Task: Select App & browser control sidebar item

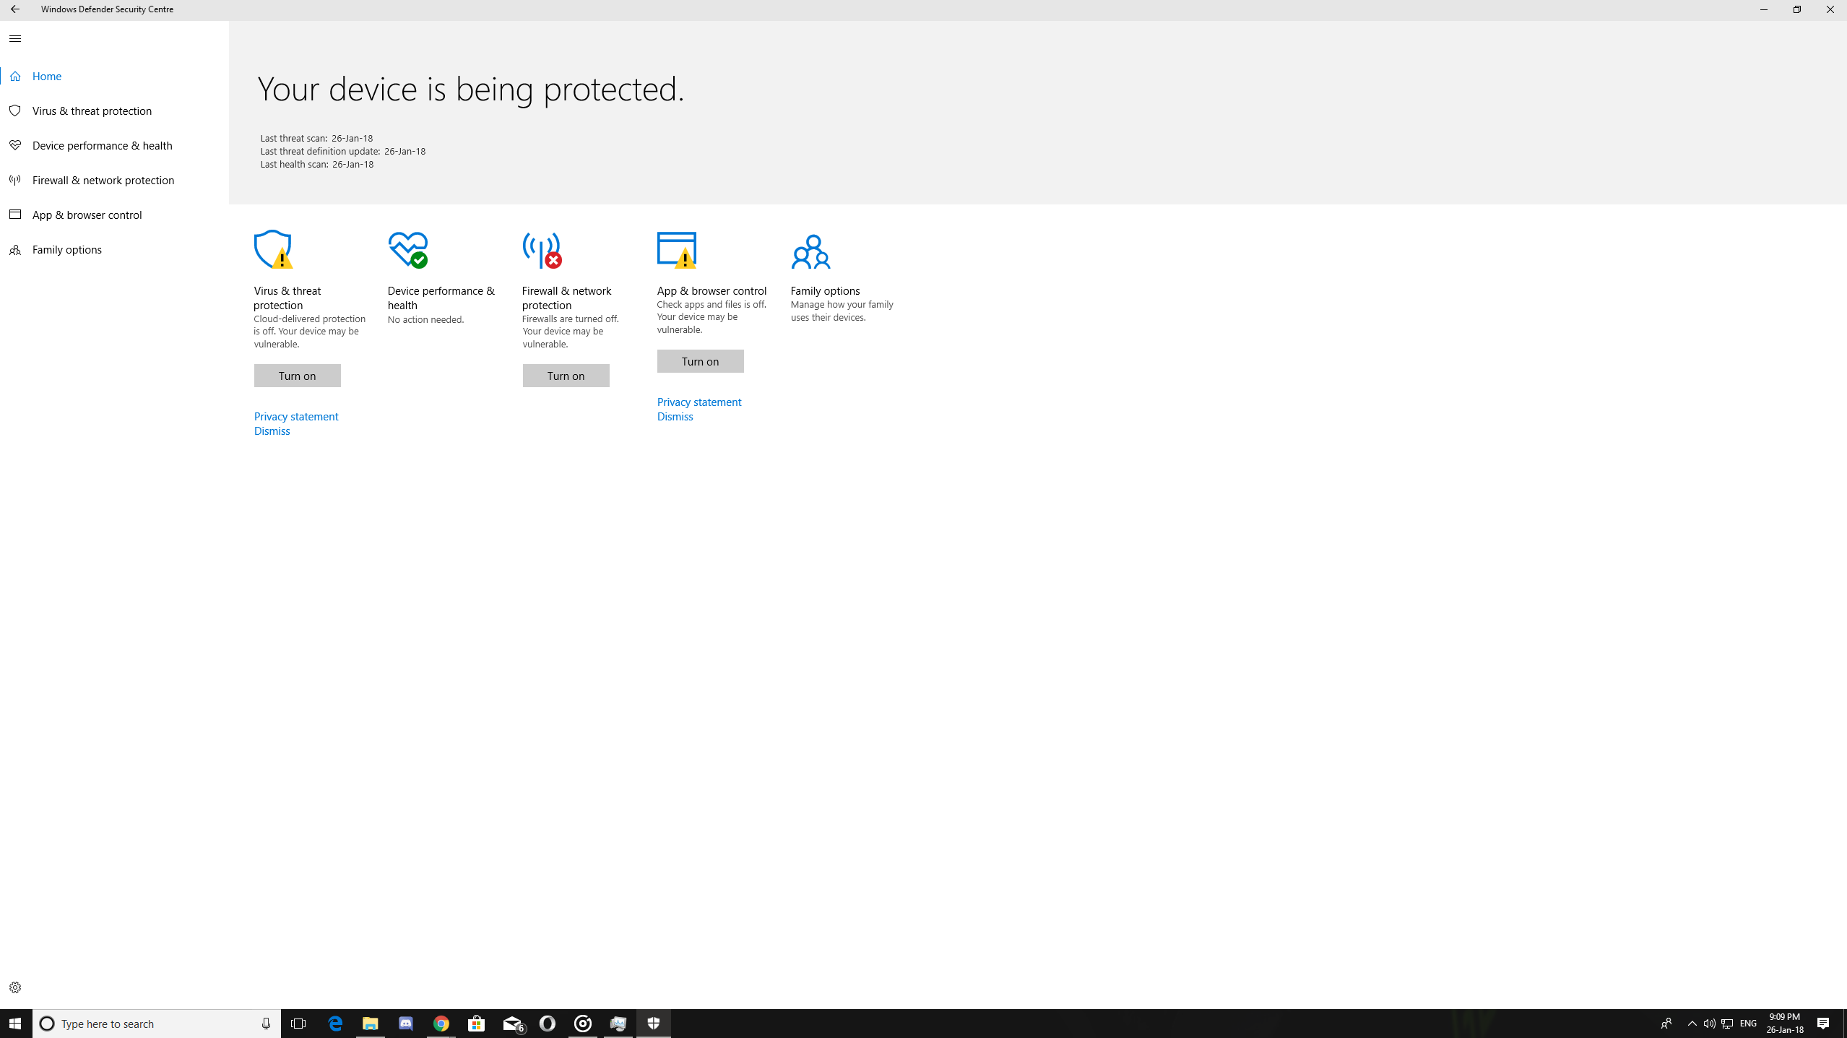Action: click(87, 215)
